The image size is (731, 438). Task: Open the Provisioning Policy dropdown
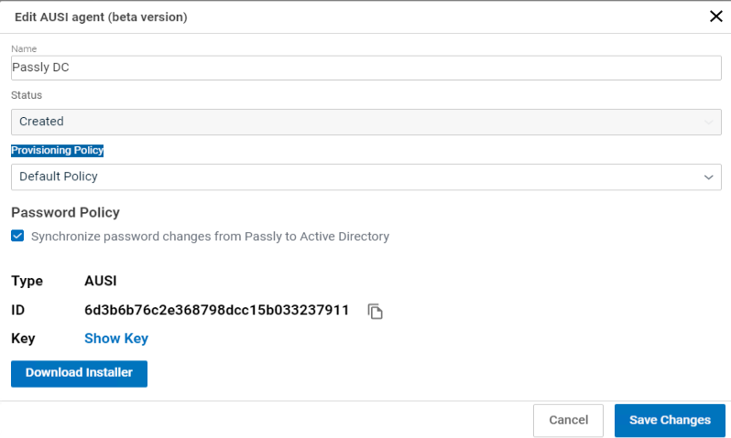[366, 176]
